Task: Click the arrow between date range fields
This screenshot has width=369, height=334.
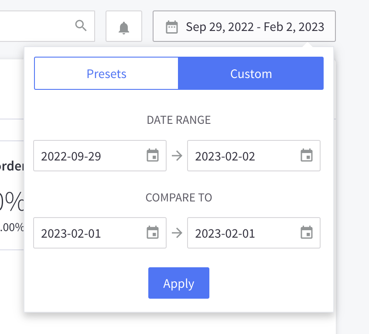Action: pos(177,156)
